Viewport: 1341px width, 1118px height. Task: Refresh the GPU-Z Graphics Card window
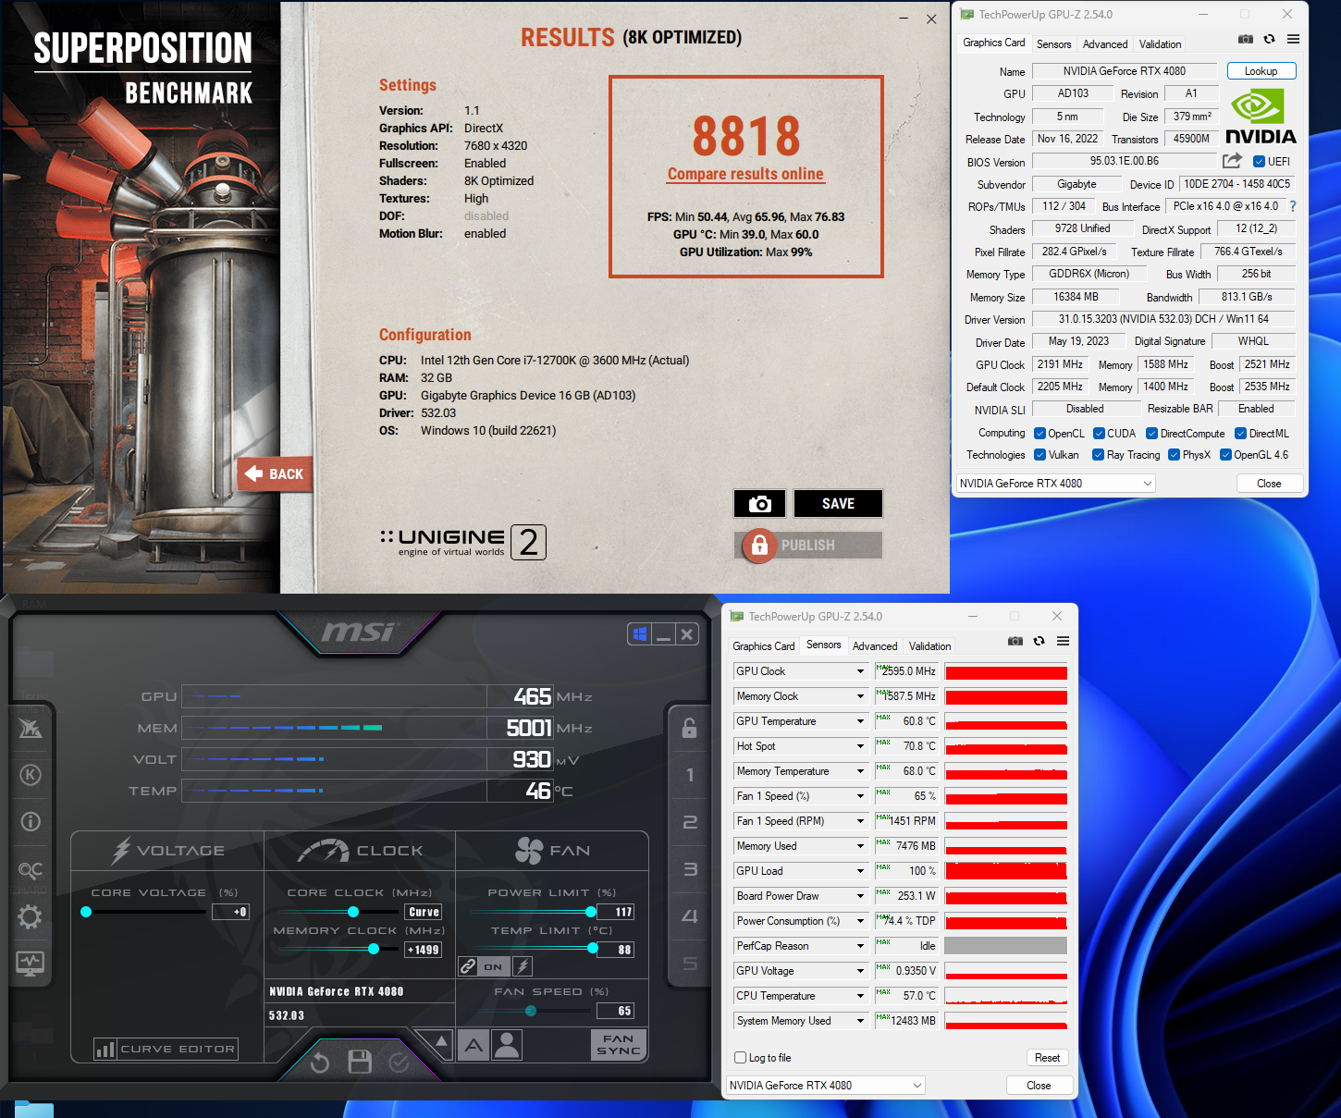point(1269,39)
